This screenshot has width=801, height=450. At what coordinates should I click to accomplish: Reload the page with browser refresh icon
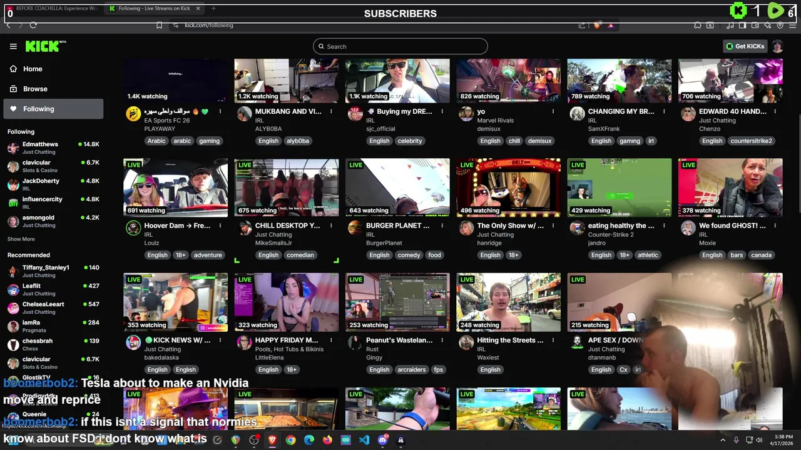click(x=33, y=25)
